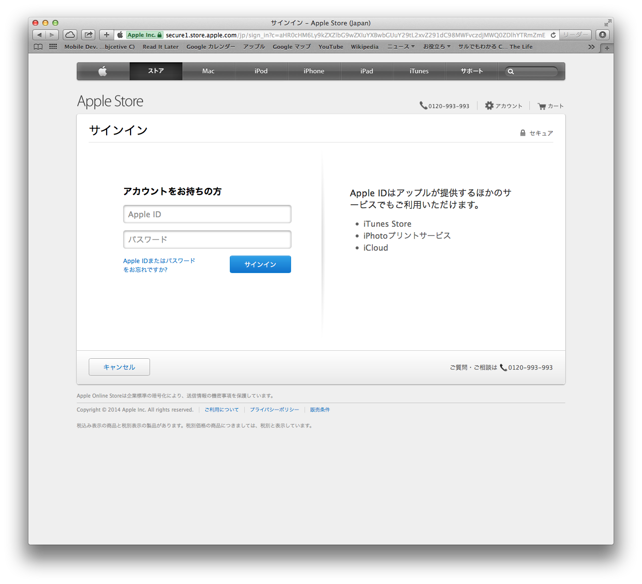
Task: Click the secure lock icon beside セキュア
Action: (x=523, y=133)
